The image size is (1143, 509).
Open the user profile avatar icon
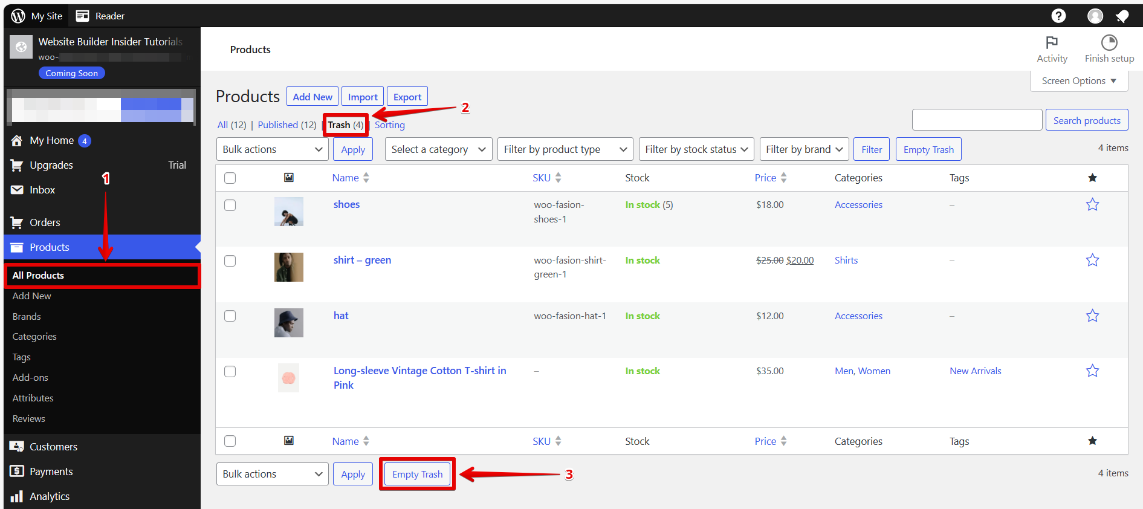click(x=1095, y=16)
